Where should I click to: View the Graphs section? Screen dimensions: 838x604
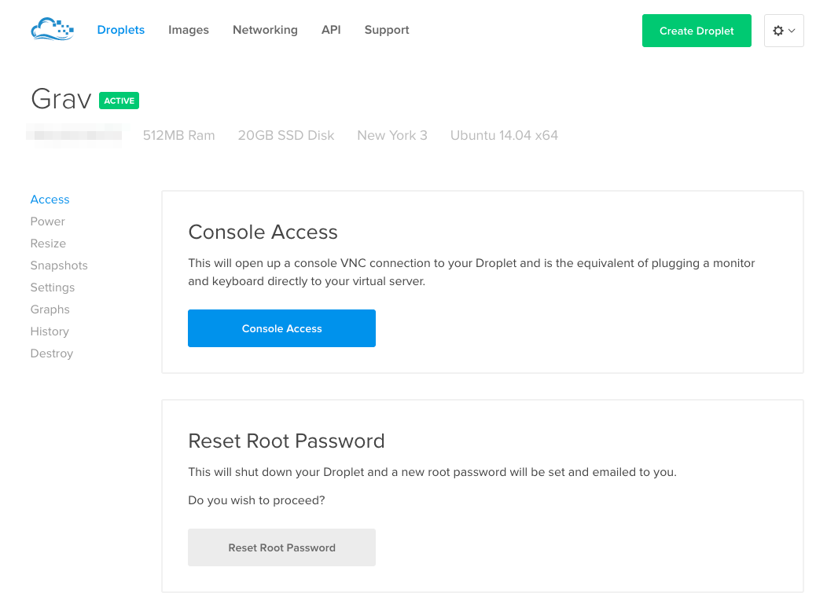coord(50,309)
